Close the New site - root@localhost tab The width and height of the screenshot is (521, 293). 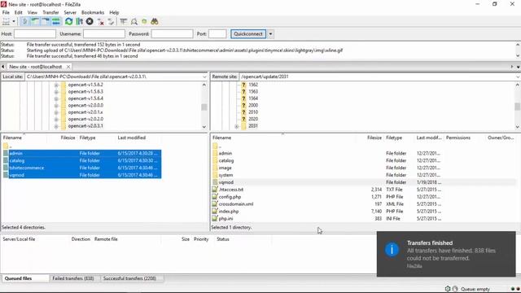tap(68, 67)
